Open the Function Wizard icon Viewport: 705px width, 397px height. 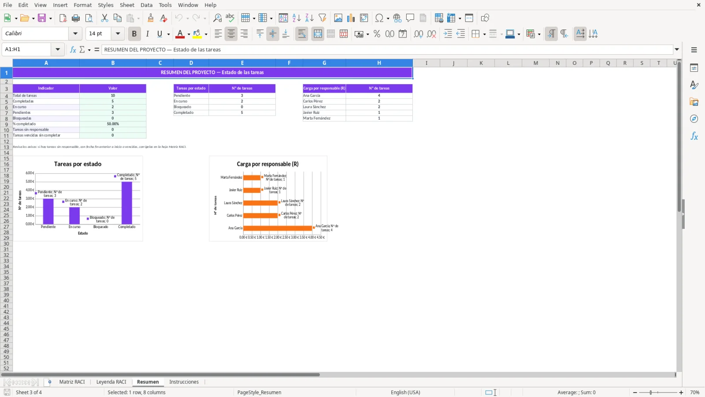tap(73, 49)
